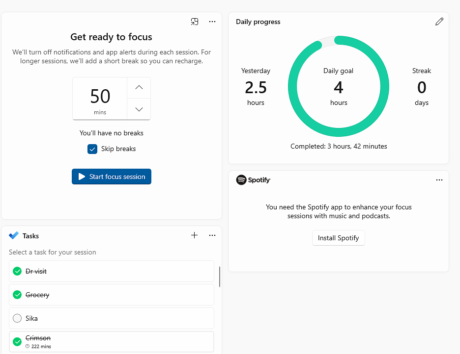Click the compact view icon in focus panel
The height and width of the screenshot is (354, 460).
[x=195, y=22]
